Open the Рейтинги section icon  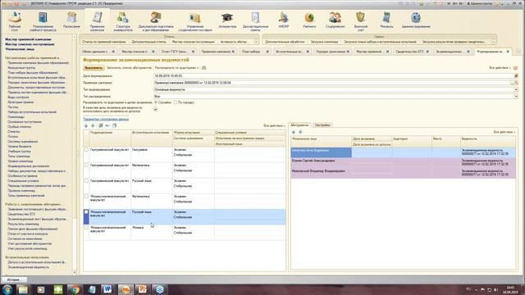(309, 20)
